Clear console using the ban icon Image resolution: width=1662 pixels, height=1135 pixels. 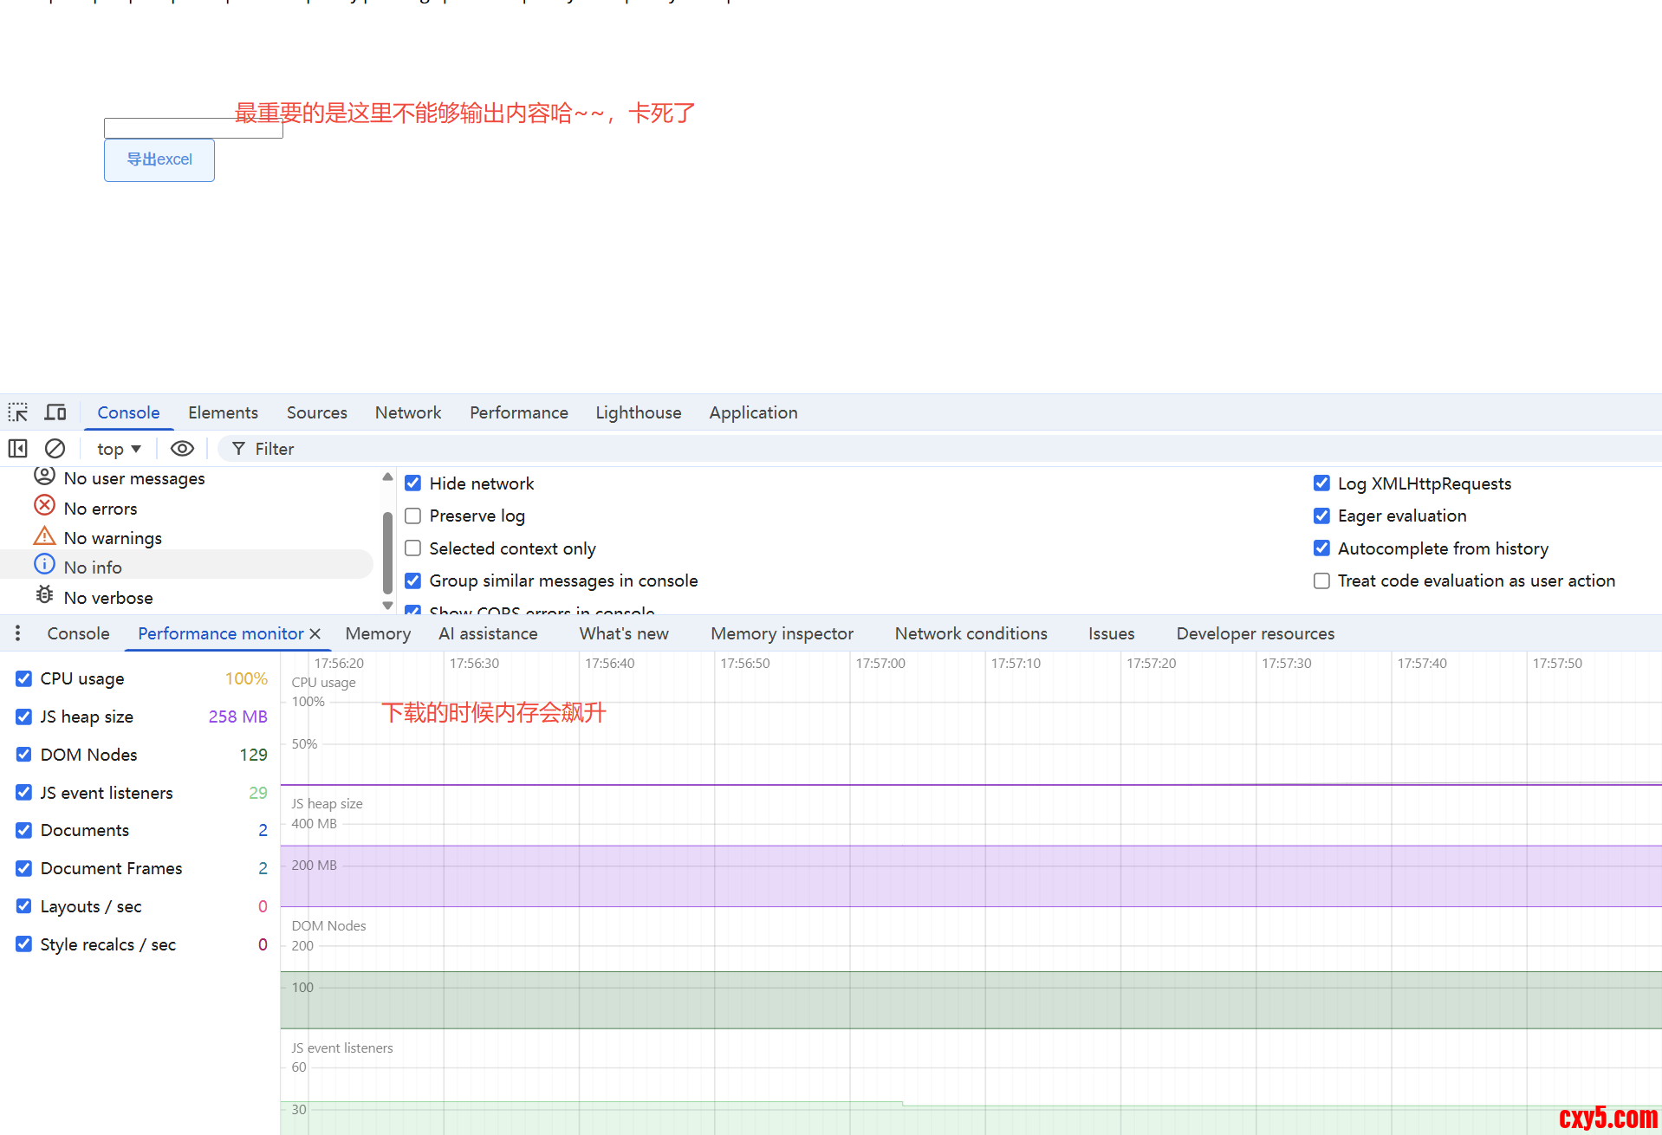click(x=55, y=449)
